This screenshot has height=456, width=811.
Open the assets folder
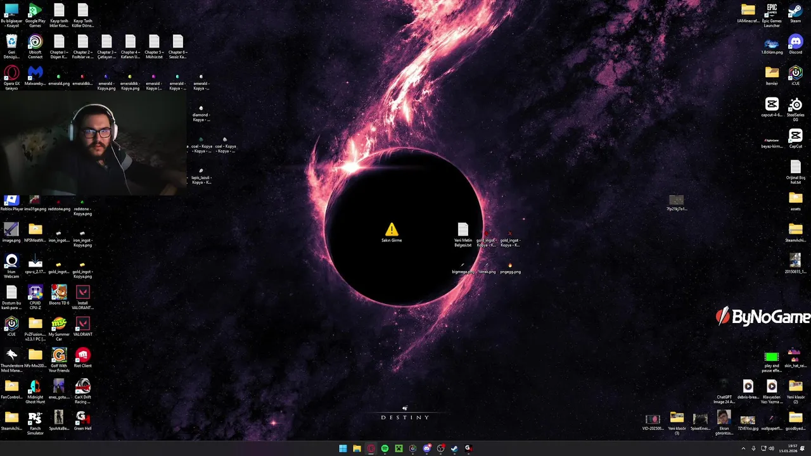[795, 202]
